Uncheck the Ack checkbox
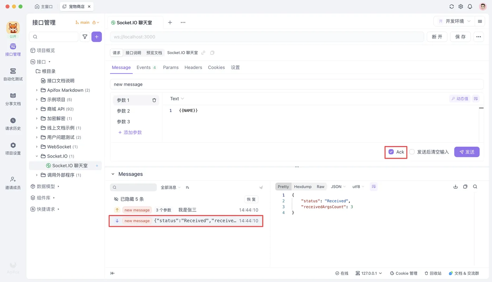 pos(391,152)
